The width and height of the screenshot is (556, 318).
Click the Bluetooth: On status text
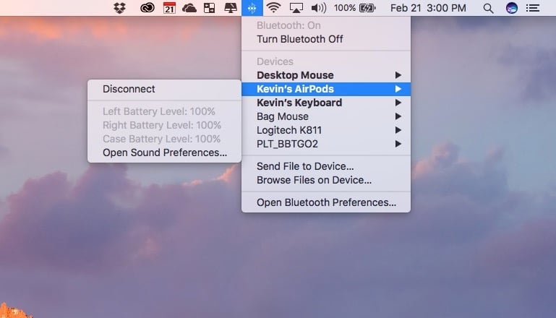[288, 25]
